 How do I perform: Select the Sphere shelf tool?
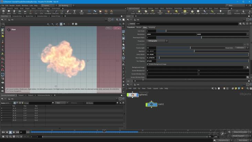[9, 12]
